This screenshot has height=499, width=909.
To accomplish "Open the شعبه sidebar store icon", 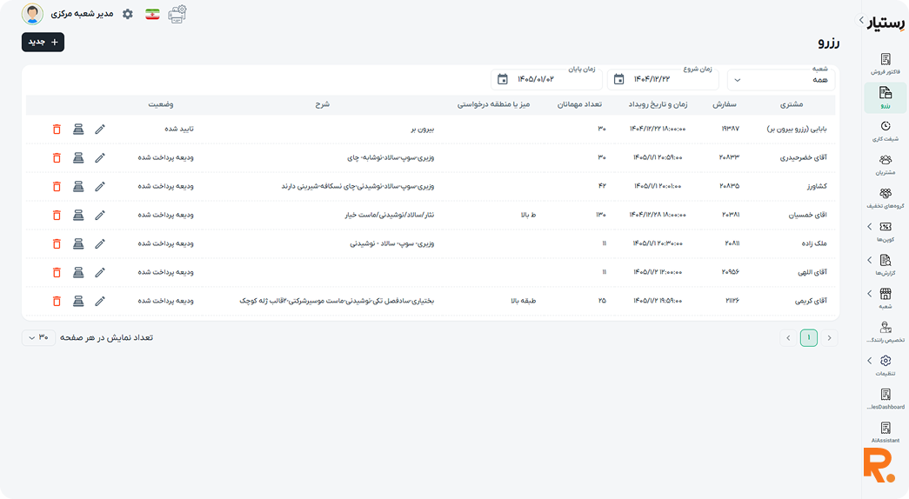I will tap(886, 294).
